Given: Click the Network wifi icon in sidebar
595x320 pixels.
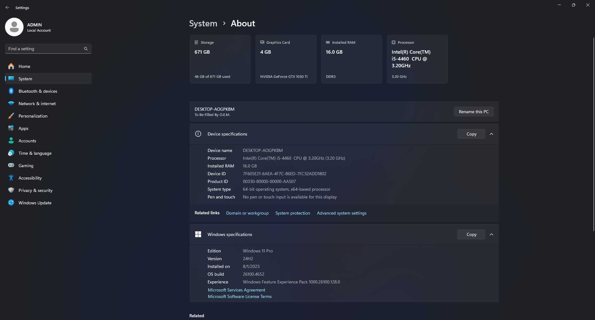Looking at the screenshot, I should 11,103.
